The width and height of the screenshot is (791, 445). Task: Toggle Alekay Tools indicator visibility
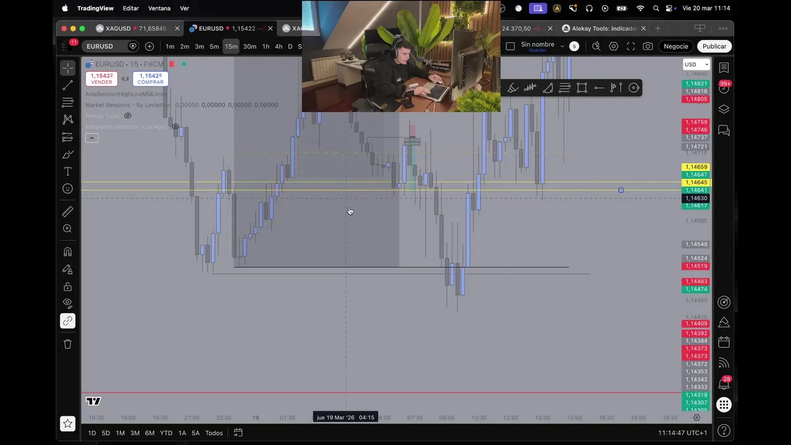[x=128, y=116]
